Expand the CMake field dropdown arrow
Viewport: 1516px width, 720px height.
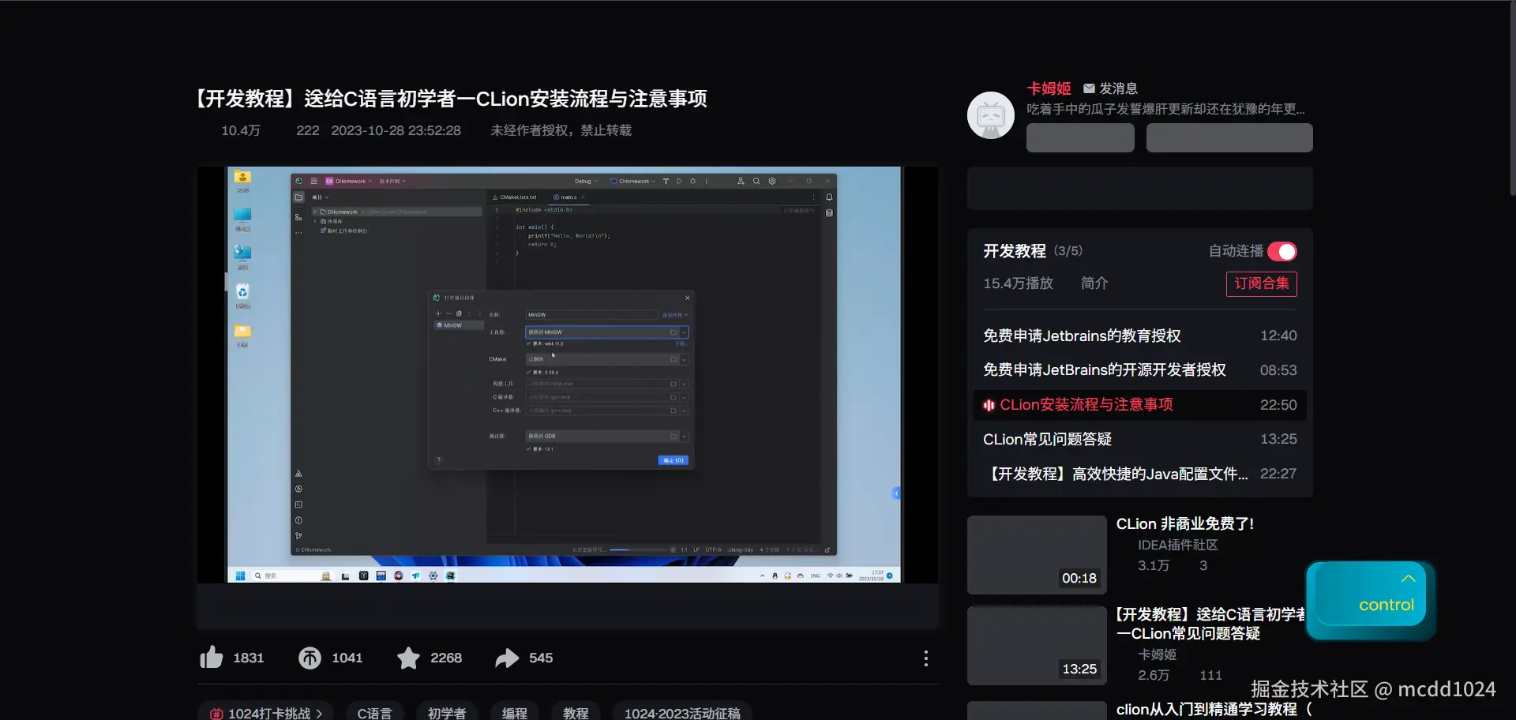(x=684, y=359)
